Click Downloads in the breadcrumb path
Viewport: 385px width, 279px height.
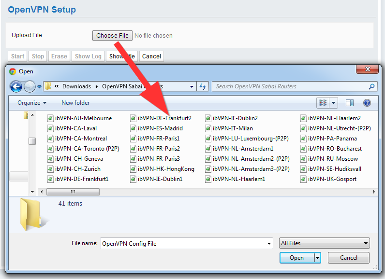pyautogui.click(x=76, y=86)
